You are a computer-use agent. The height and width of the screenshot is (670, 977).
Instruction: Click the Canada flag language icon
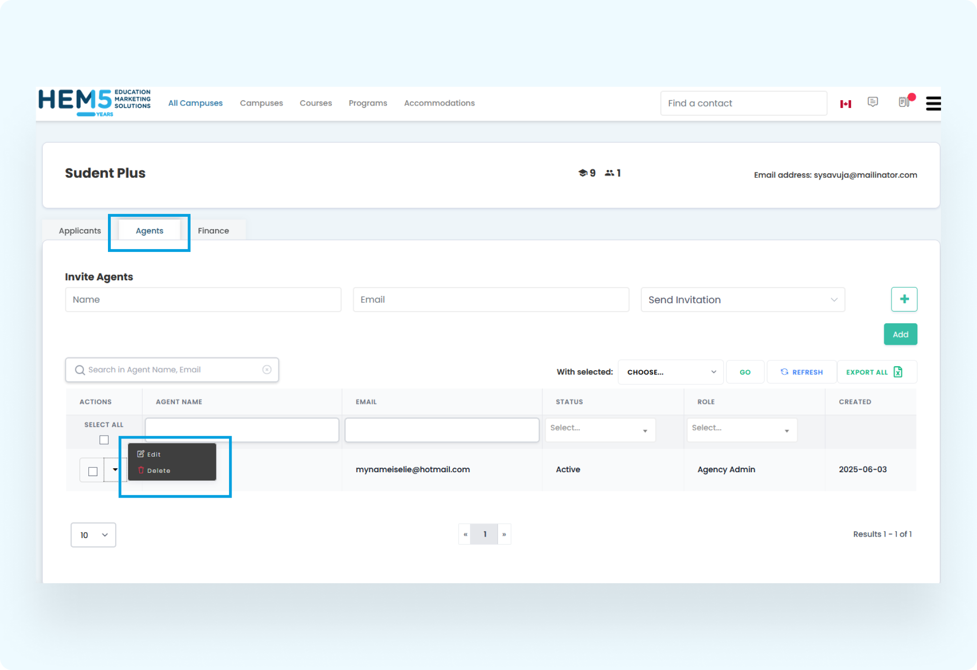(846, 104)
